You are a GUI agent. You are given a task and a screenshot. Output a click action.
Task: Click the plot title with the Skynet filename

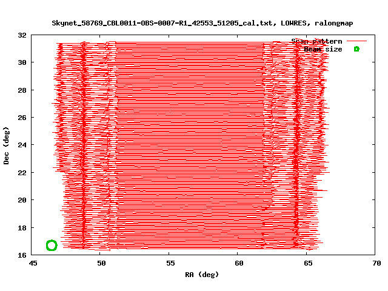[202, 23]
